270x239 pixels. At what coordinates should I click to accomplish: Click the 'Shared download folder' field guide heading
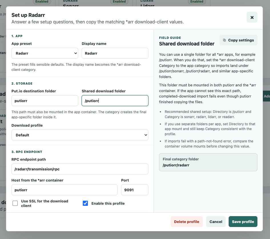187,44
